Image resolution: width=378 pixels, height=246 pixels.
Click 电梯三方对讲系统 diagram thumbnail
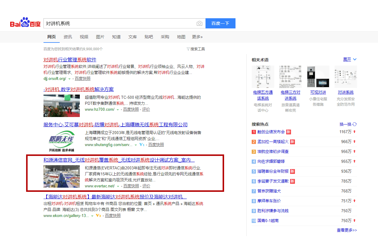pos(290,77)
